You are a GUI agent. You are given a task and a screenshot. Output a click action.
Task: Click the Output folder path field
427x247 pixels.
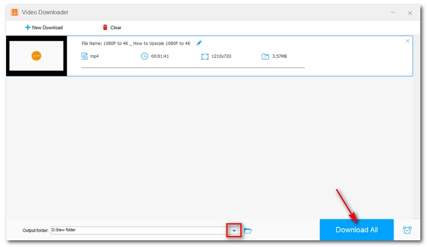[x=138, y=231]
